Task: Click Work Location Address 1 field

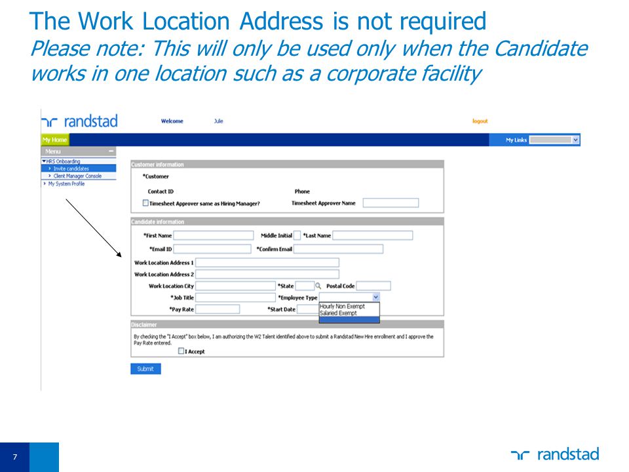Action: 267,262
